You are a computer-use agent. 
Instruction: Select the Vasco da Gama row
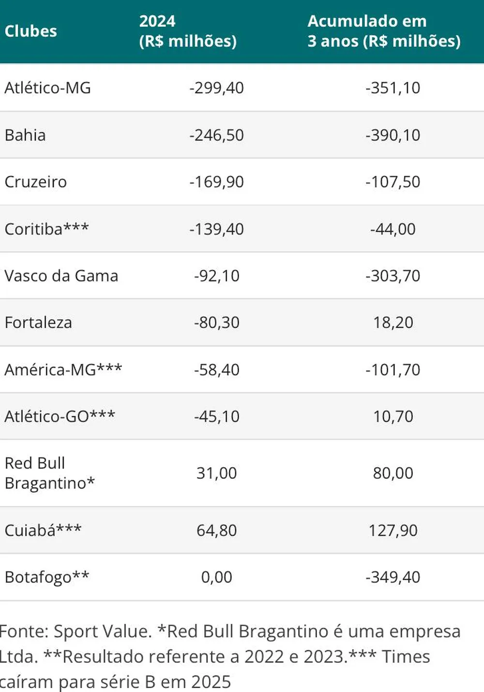tap(242, 276)
